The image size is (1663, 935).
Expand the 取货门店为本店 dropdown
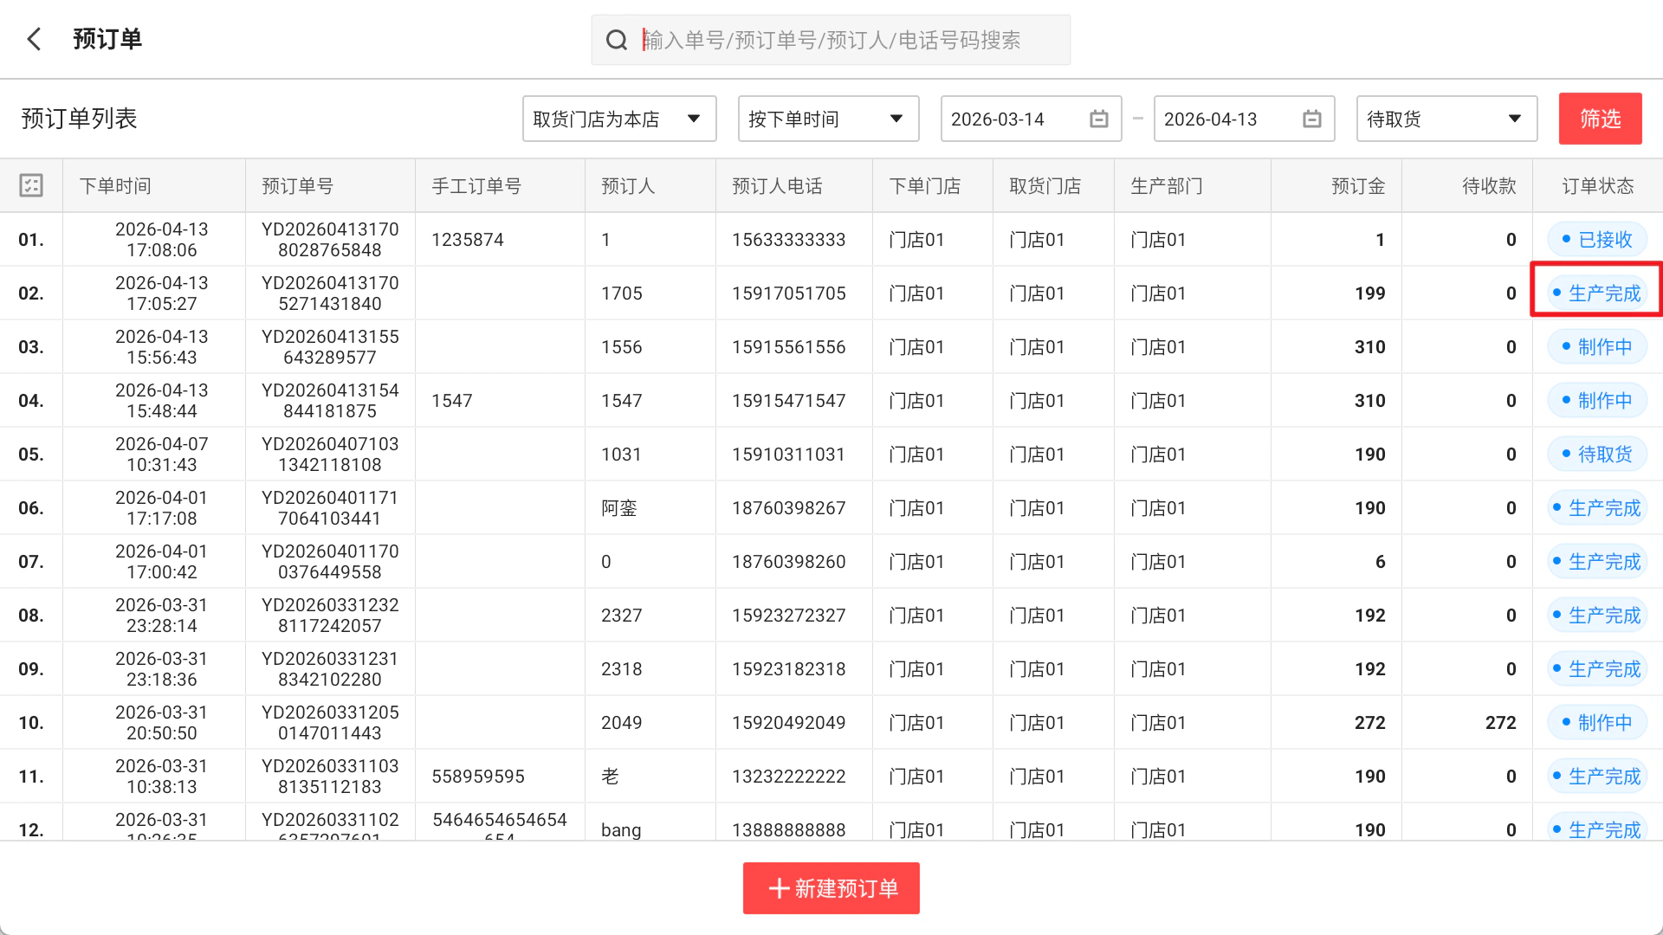619,119
